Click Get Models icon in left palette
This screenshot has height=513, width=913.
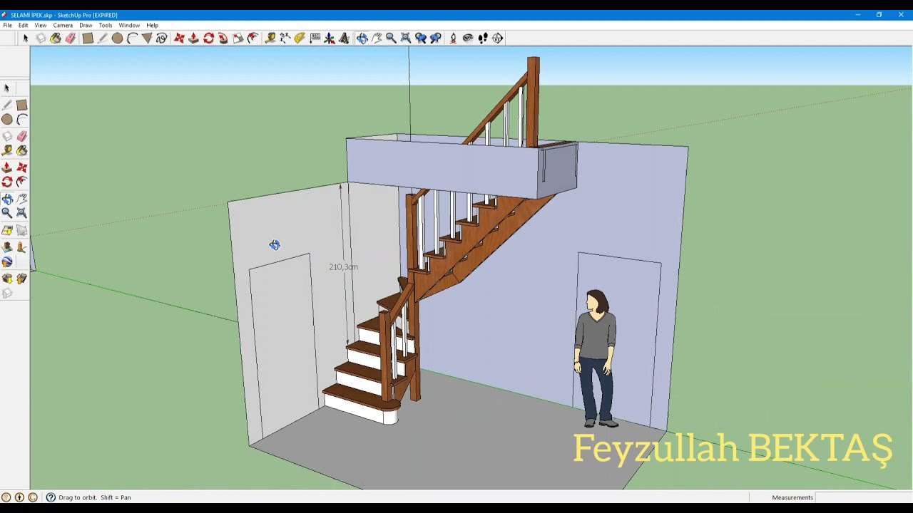point(7,279)
